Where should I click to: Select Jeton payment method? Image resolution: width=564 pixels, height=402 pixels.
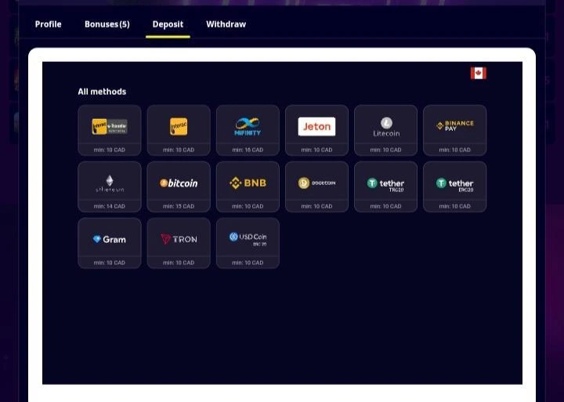(317, 130)
